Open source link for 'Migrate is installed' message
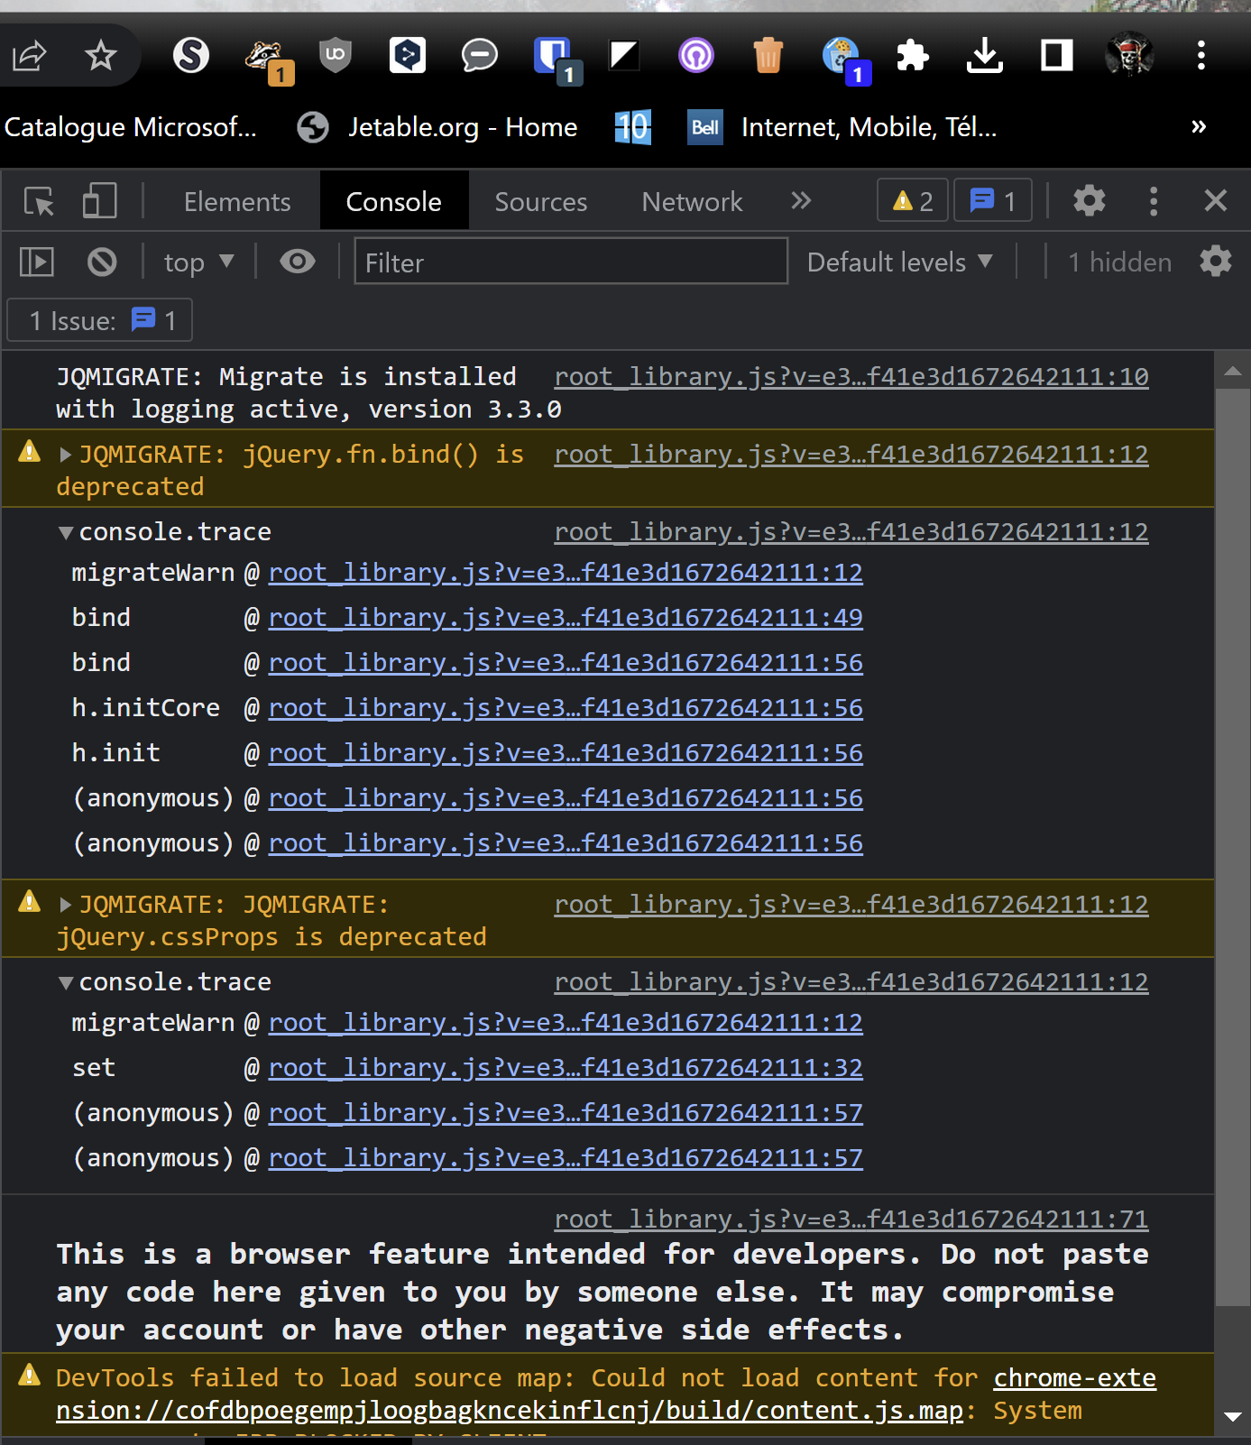 coord(851,377)
